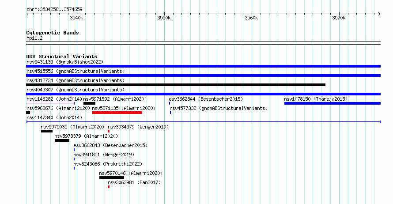Click the DGV Structural Variants track title
Screen dimensions: 393x204
tap(62, 57)
